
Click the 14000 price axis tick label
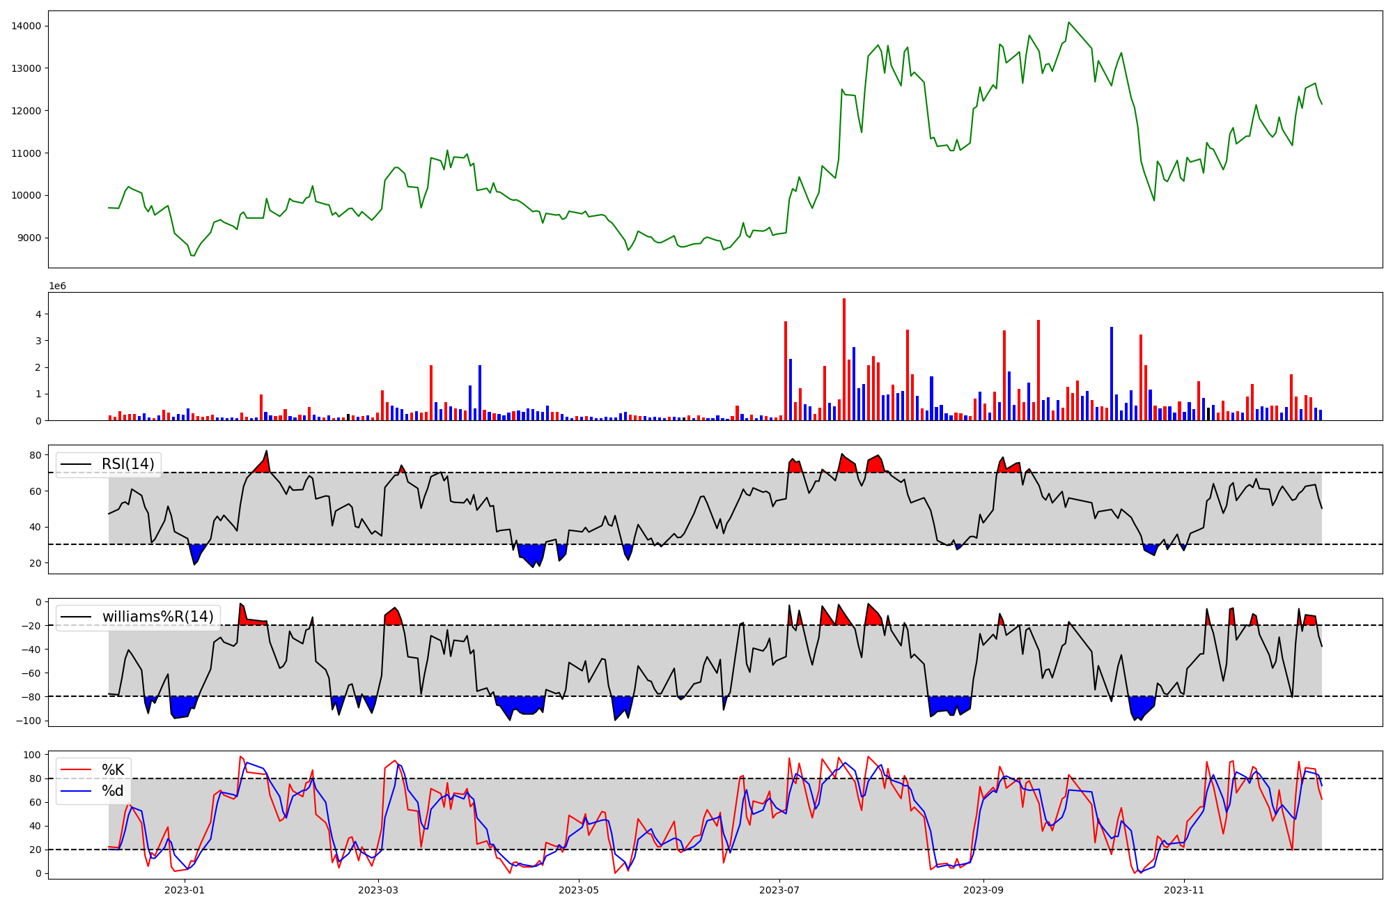(26, 26)
